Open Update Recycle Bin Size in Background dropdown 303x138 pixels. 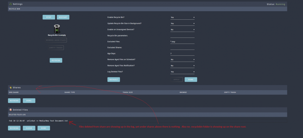(182, 24)
